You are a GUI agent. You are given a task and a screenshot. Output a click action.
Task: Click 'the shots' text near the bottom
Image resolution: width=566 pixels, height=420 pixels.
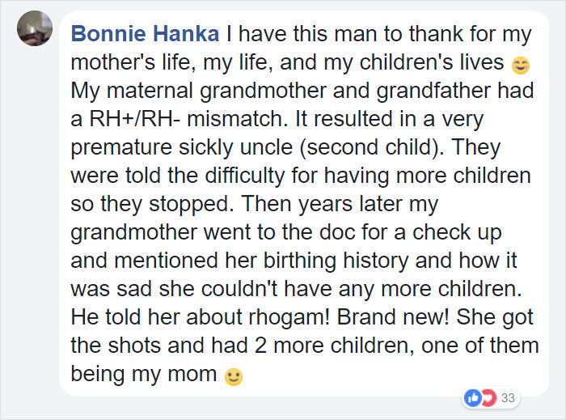click(x=116, y=346)
